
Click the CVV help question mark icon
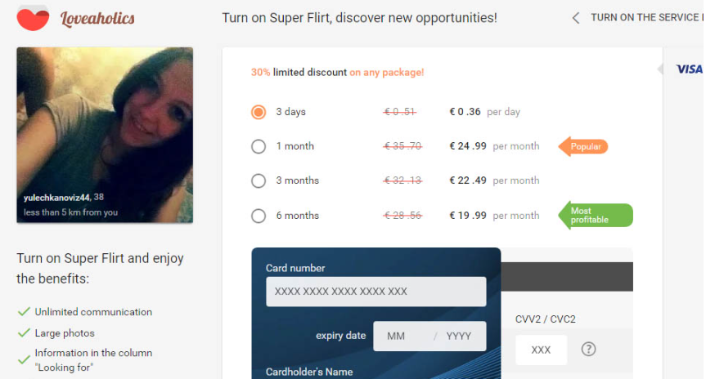click(x=588, y=350)
